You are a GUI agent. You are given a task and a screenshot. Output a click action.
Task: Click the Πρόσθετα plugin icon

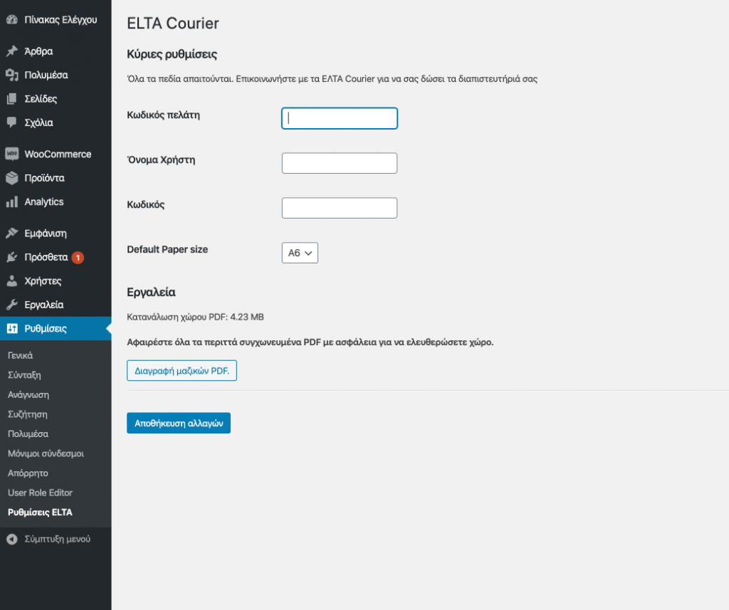click(12, 257)
